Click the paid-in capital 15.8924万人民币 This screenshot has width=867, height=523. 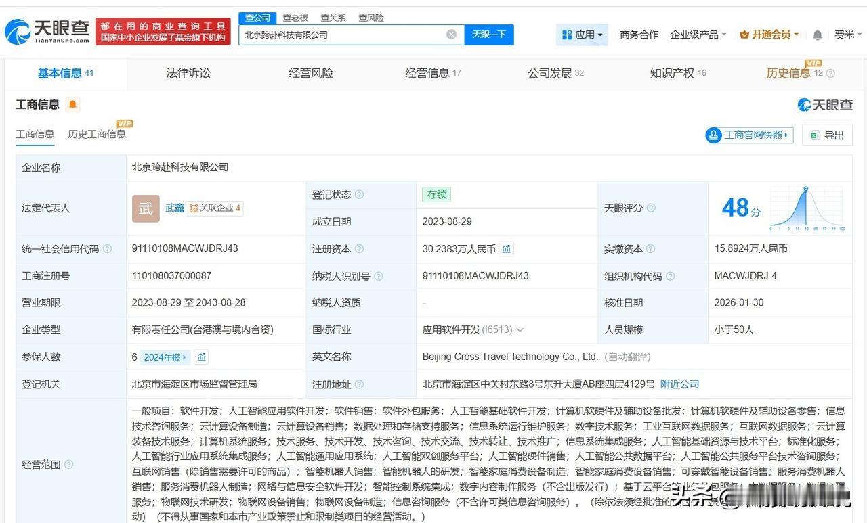tap(751, 249)
